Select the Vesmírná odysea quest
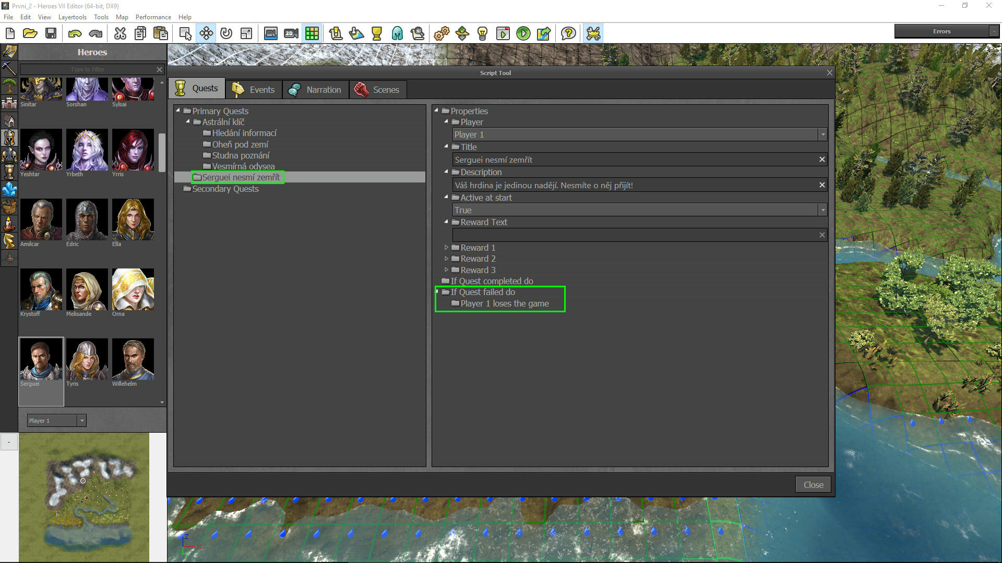The image size is (1002, 563). click(x=243, y=166)
